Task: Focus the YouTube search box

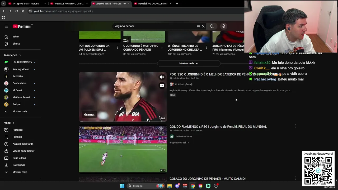Action: click(x=154, y=26)
